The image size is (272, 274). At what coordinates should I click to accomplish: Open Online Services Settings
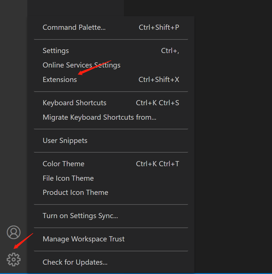tap(81, 65)
